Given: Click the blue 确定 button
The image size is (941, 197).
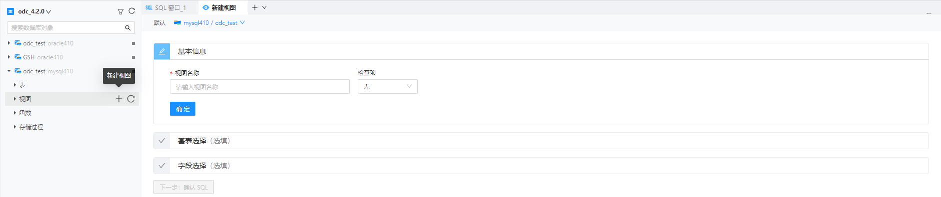Looking at the screenshot, I should point(182,109).
